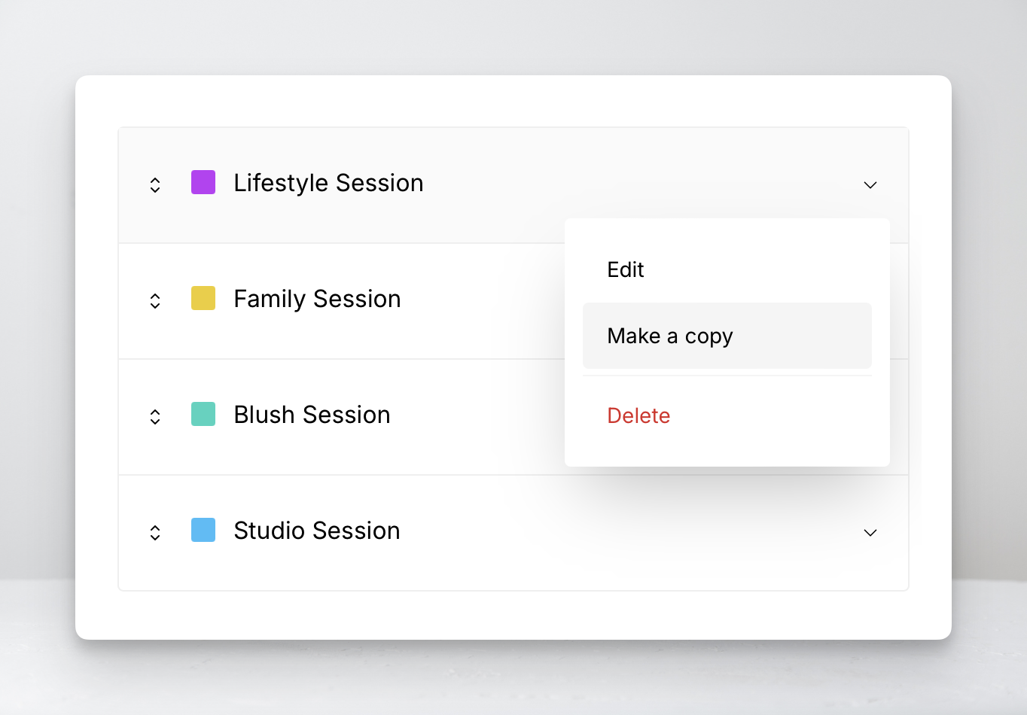Click the reorder handle beside Studio Session
Image resolution: width=1027 pixels, height=715 pixels.
155,533
